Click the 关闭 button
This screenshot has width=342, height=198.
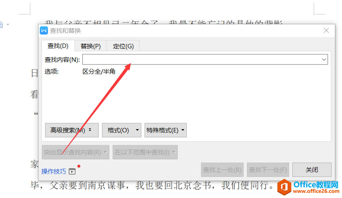312,170
